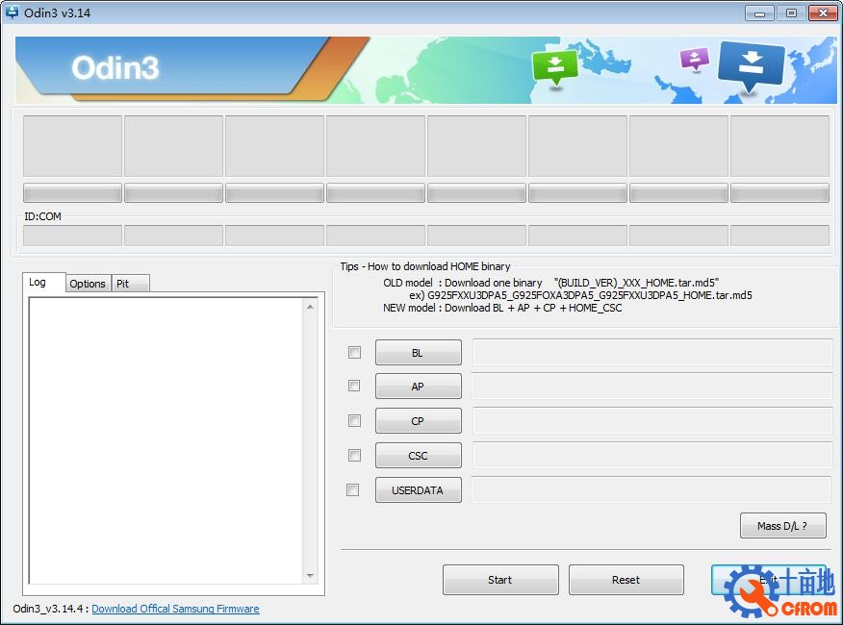Click the Reset button
The width and height of the screenshot is (843, 625).
pos(626,580)
